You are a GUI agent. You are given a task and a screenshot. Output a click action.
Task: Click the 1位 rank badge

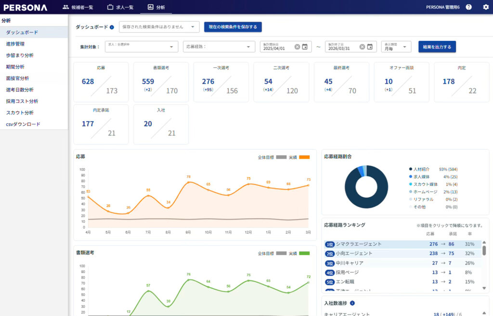(x=329, y=244)
